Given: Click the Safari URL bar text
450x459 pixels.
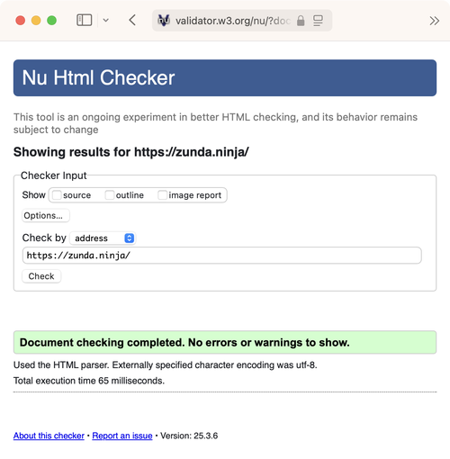Looking at the screenshot, I should (232, 21).
